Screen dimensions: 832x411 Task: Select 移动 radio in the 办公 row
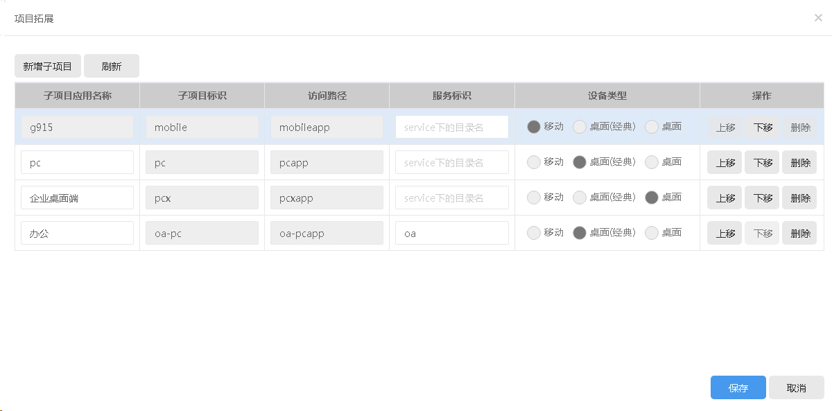coord(534,233)
